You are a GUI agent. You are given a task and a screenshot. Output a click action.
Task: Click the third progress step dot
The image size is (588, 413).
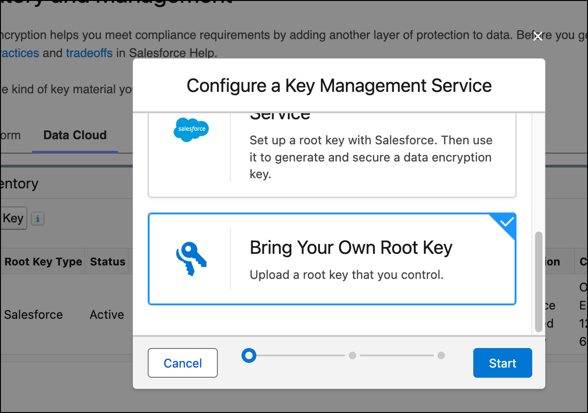click(x=441, y=355)
